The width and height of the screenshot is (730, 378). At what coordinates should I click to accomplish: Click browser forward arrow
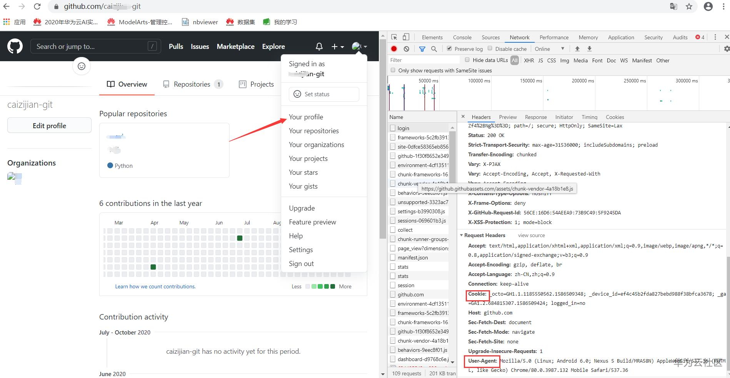[22, 7]
